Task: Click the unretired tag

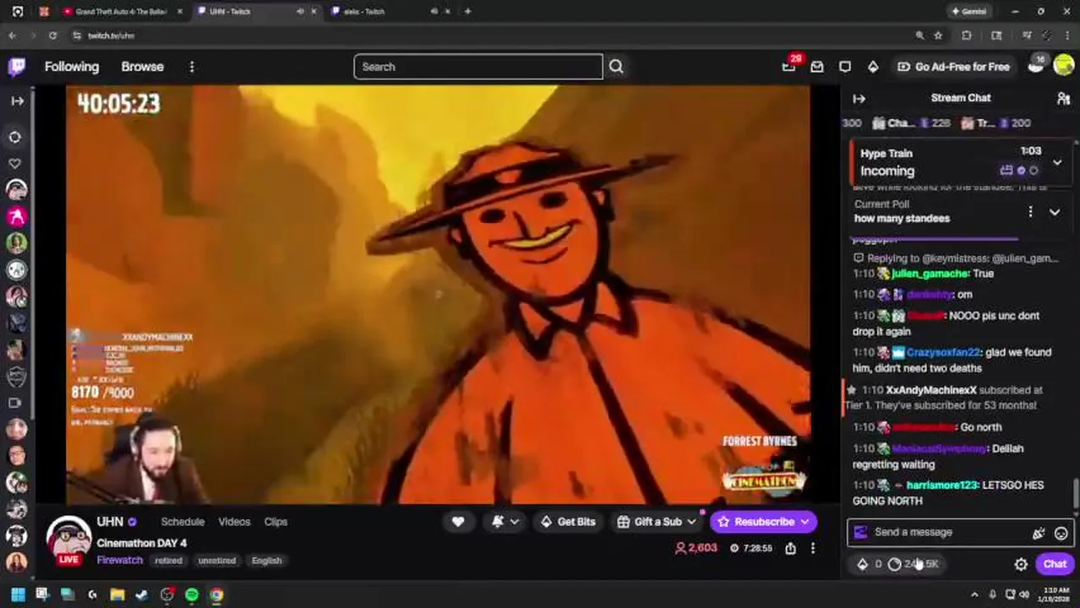Action: (x=217, y=561)
